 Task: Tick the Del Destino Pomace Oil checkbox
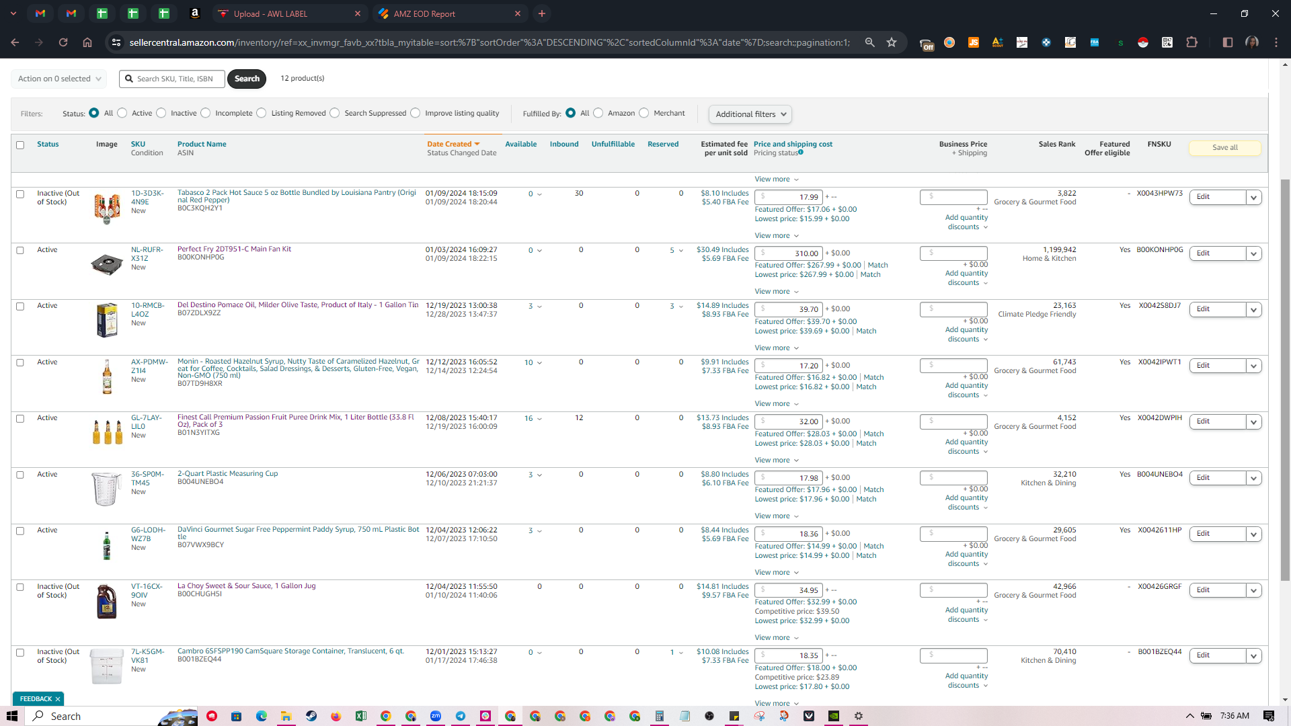point(20,307)
